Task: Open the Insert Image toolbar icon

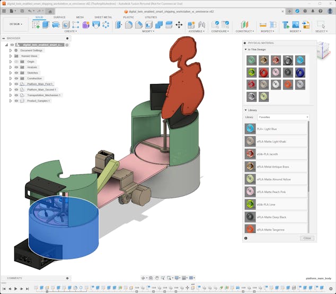Action: click(296, 25)
